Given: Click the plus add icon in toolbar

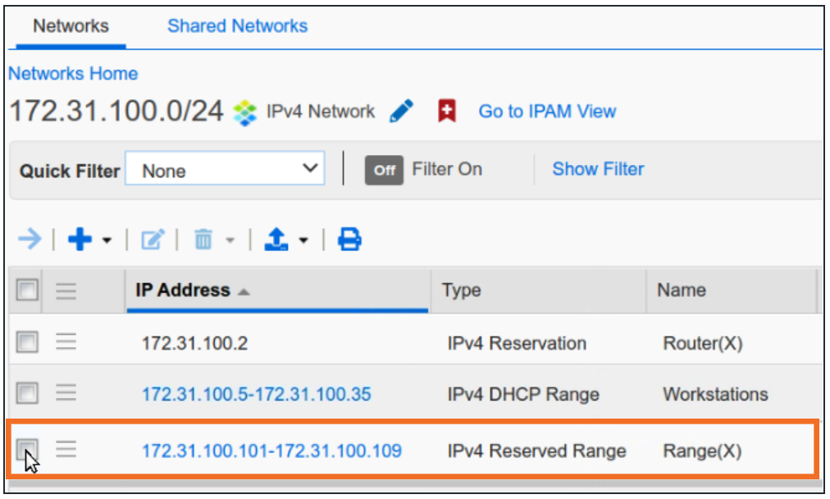Looking at the screenshot, I should point(80,240).
